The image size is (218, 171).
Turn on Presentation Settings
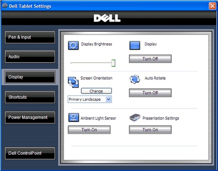click(x=150, y=130)
